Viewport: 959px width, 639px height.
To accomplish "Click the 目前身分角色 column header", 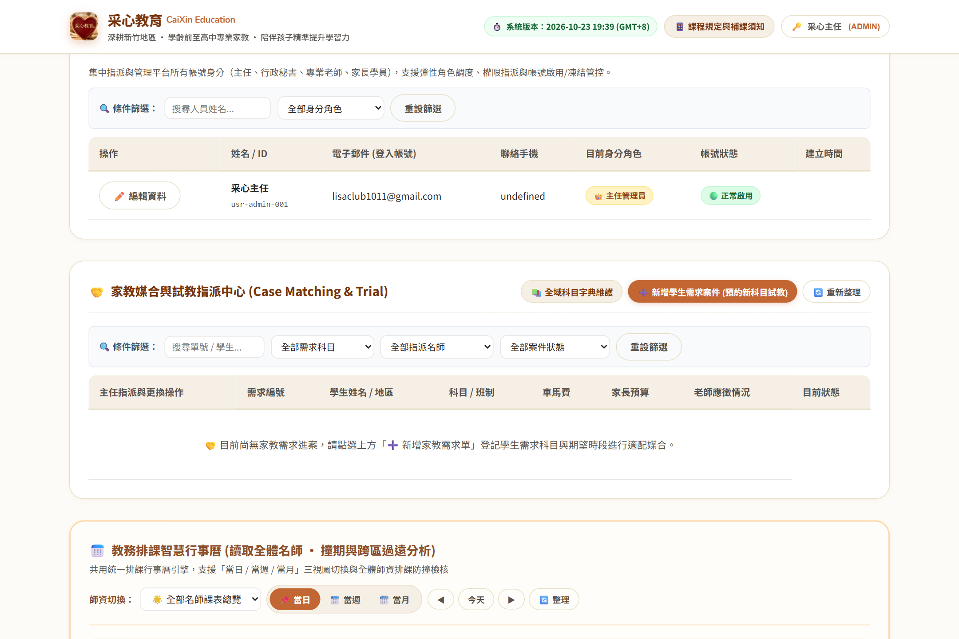I will pos(614,154).
